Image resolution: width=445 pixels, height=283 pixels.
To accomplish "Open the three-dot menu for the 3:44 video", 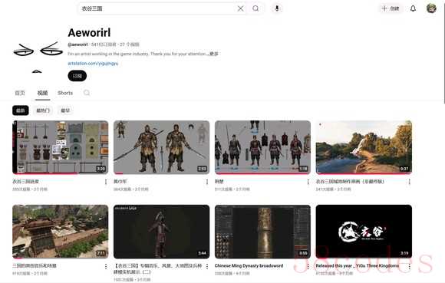I will (207, 266).
